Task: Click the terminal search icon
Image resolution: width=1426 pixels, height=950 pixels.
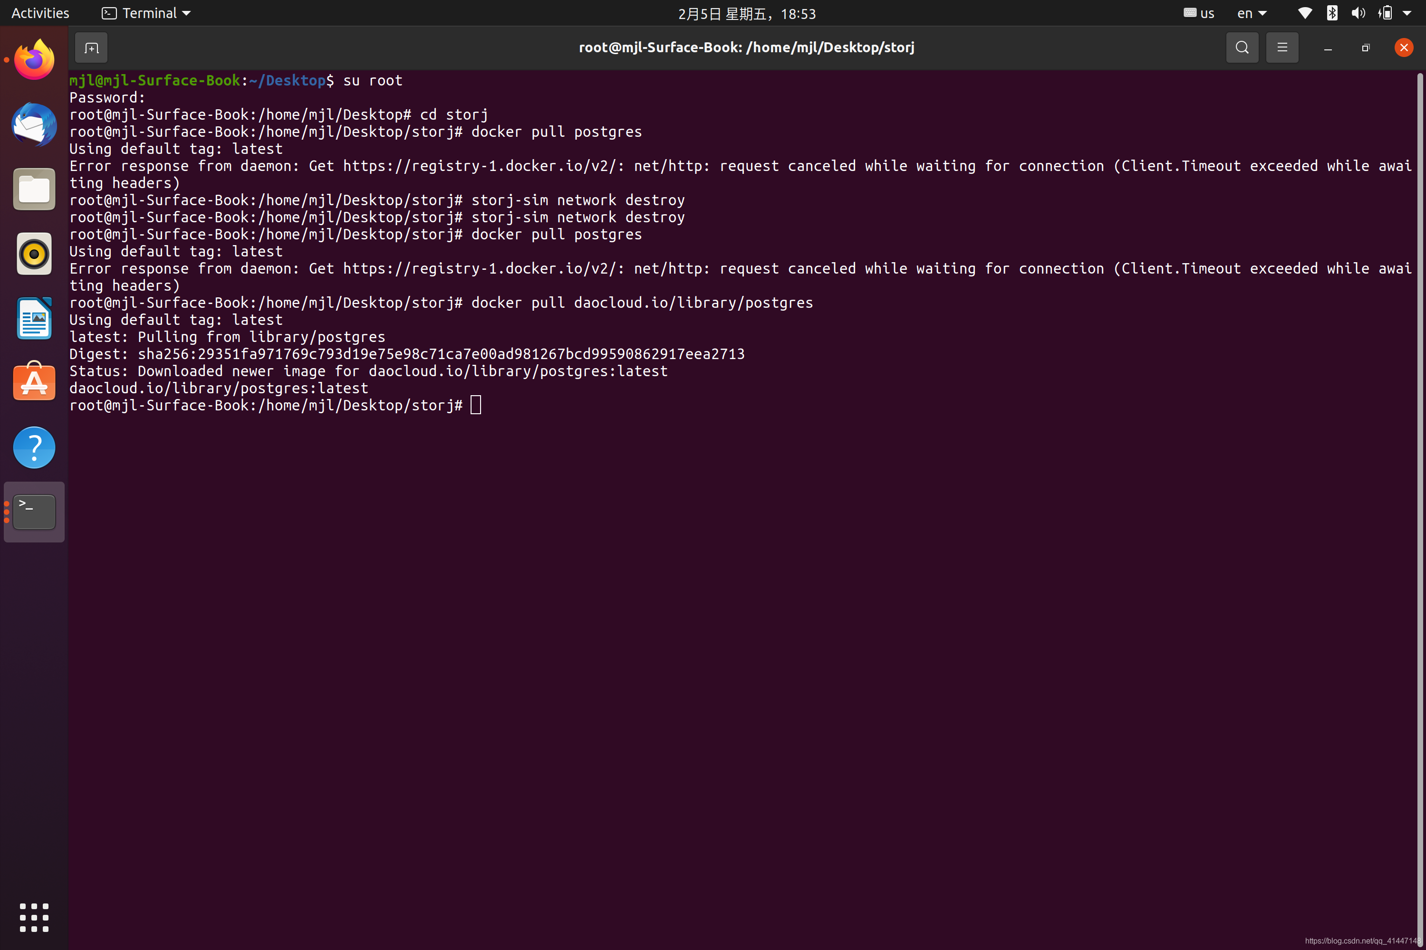Action: click(x=1242, y=47)
